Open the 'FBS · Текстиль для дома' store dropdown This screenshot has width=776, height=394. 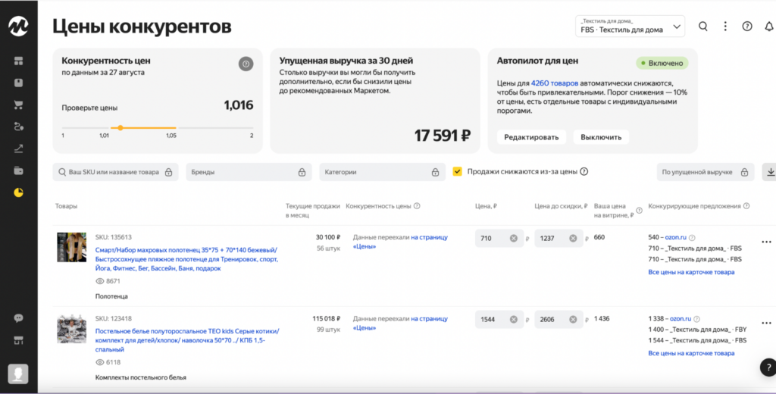[x=630, y=27]
